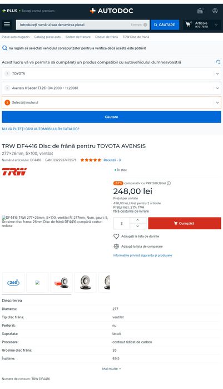
Task: Expand the Avensis II Sedan model dropdown
Action: 111,88
